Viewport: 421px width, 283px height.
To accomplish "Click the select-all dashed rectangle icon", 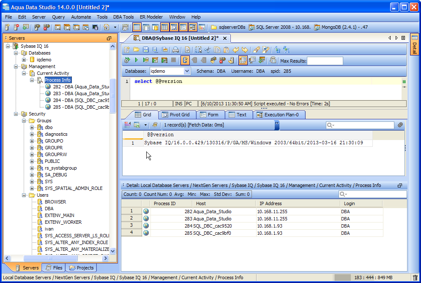I will [x=198, y=50].
